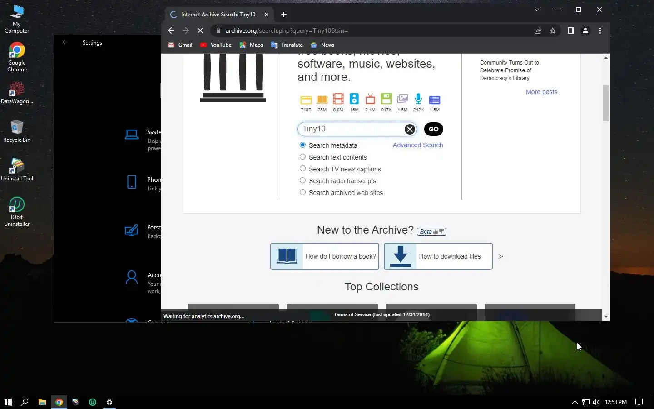
Task: Open the Recycle Bin desktop icon
Action: (17, 131)
